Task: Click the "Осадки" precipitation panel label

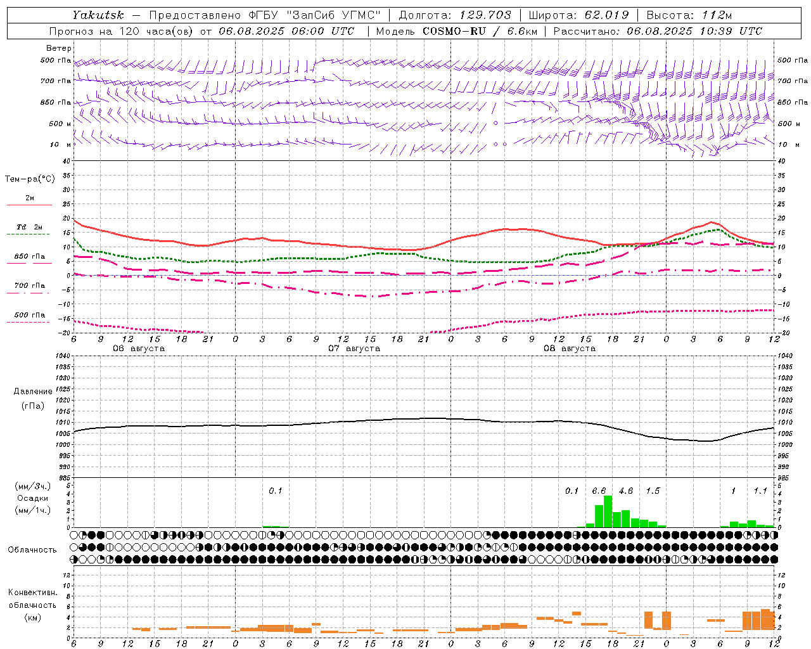Action: coord(32,498)
